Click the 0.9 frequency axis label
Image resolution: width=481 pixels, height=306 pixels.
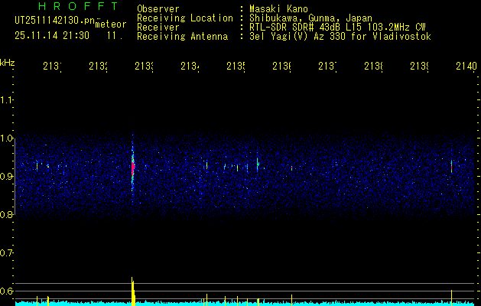click(x=6, y=177)
